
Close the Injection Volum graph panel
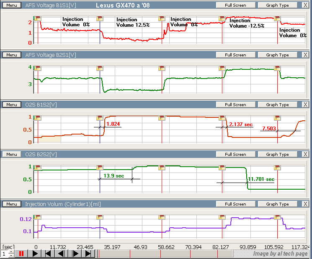point(305,204)
